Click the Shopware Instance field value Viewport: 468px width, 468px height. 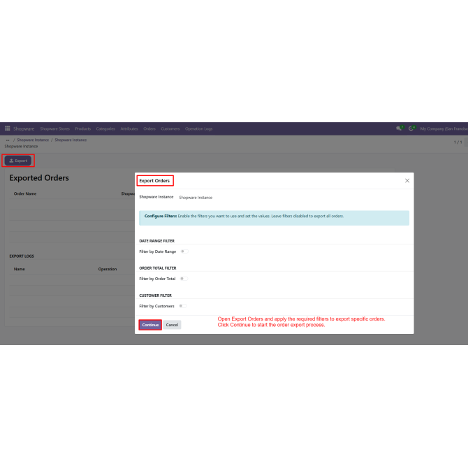pos(196,198)
